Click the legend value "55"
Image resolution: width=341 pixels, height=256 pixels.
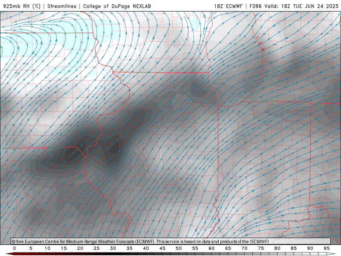[195, 248]
